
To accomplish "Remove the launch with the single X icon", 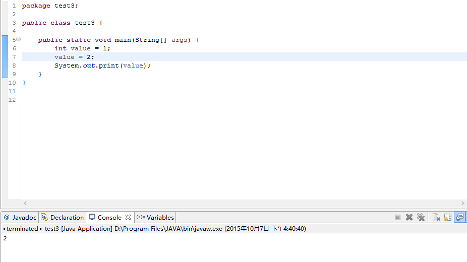I will click(409, 217).
